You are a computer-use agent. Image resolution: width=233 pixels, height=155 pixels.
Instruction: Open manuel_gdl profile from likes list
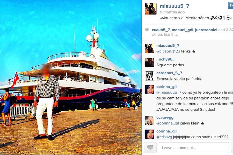point(183,30)
